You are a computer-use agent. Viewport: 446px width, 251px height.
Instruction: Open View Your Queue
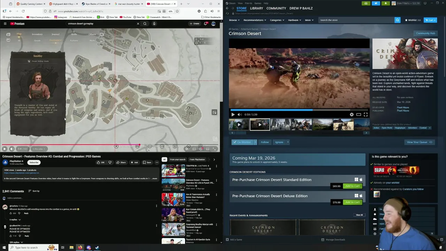[419, 142]
